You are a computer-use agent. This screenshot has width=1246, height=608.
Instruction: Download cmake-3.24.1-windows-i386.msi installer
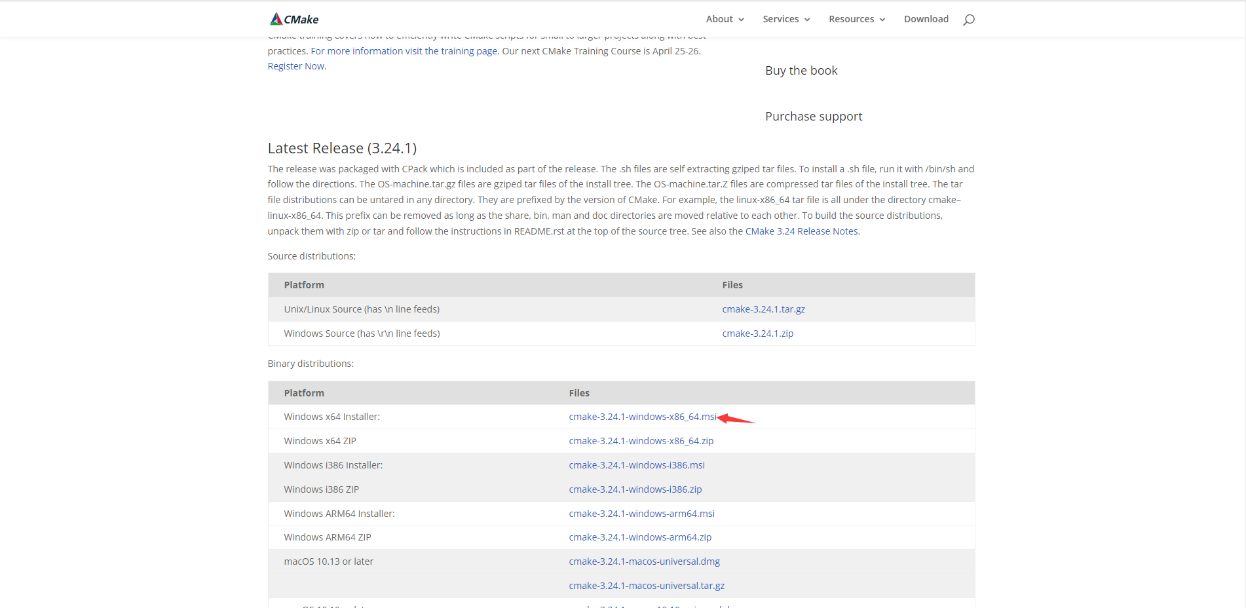coord(637,465)
